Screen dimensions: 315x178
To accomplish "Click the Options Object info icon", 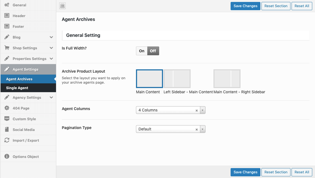I will pyautogui.click(x=7, y=157).
